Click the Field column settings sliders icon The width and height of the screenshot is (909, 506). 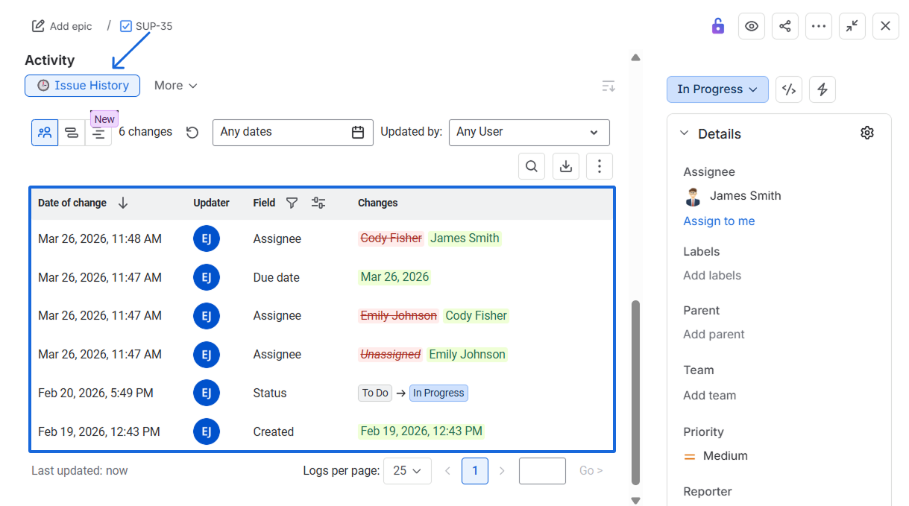click(x=318, y=203)
